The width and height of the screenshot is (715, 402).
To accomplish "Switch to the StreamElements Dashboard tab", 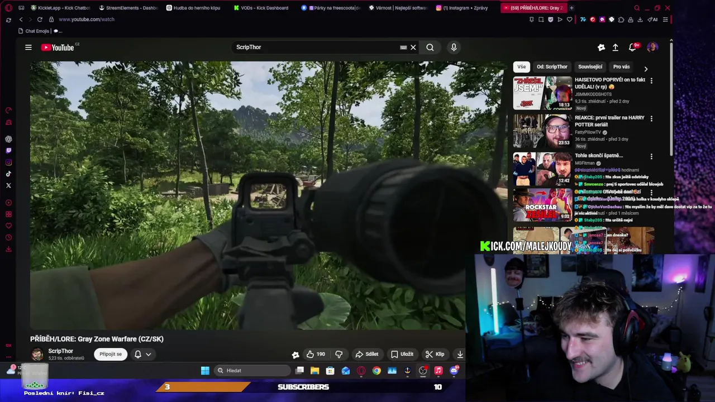I will 128,8.
